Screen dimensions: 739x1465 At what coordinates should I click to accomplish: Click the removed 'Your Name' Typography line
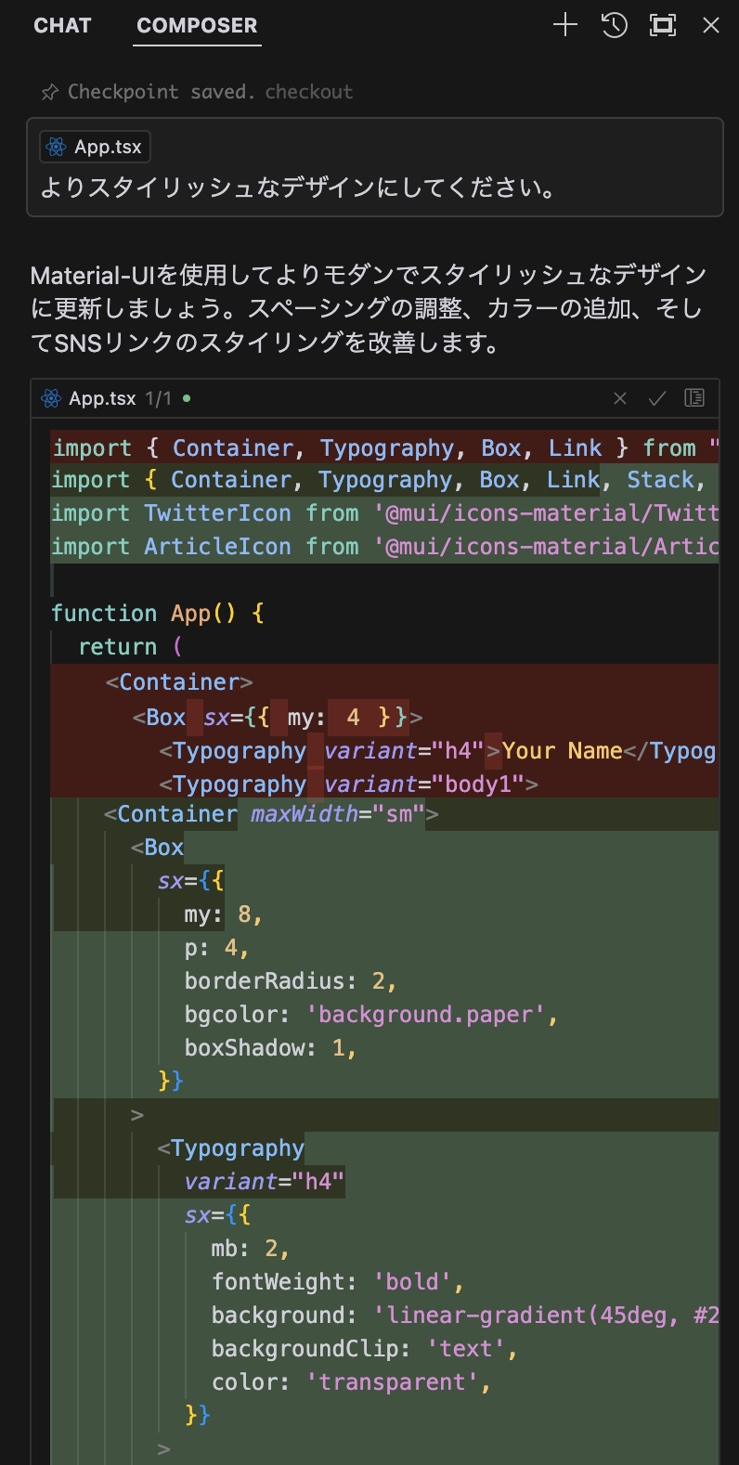pyautogui.click(x=438, y=751)
